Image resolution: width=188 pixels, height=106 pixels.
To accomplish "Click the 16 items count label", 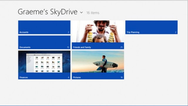I will (x=93, y=13).
